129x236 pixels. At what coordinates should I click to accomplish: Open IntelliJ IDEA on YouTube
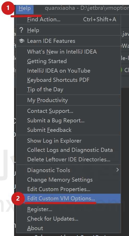pyautogui.click(x=68, y=71)
